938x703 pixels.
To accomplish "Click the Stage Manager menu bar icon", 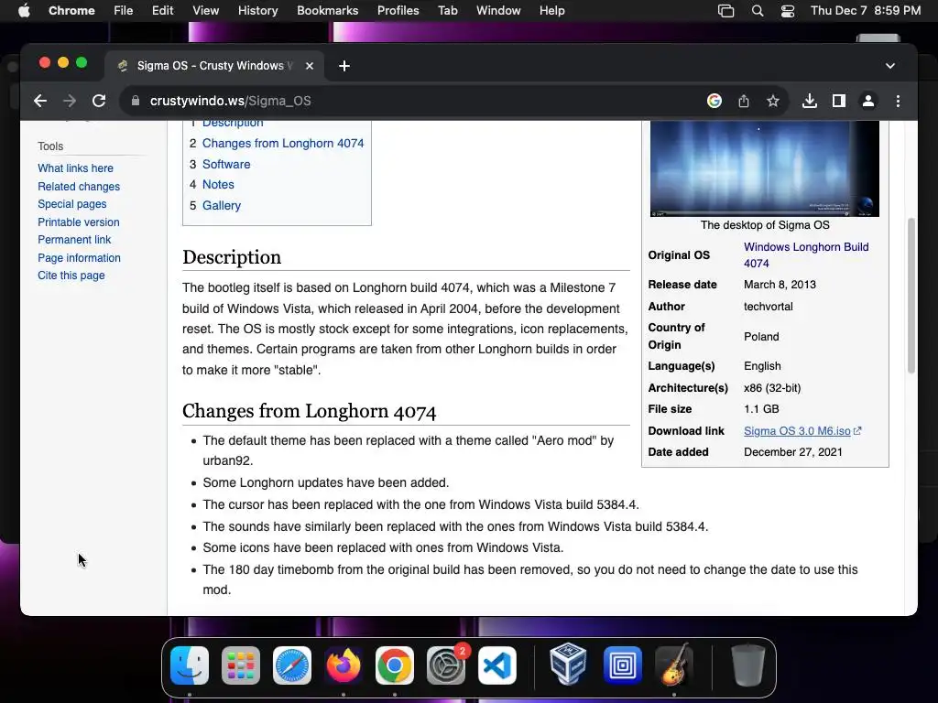I will (725, 11).
